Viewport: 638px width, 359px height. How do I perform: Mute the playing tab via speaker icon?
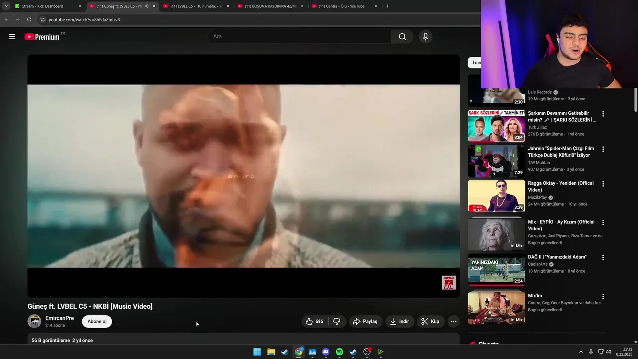146,6
